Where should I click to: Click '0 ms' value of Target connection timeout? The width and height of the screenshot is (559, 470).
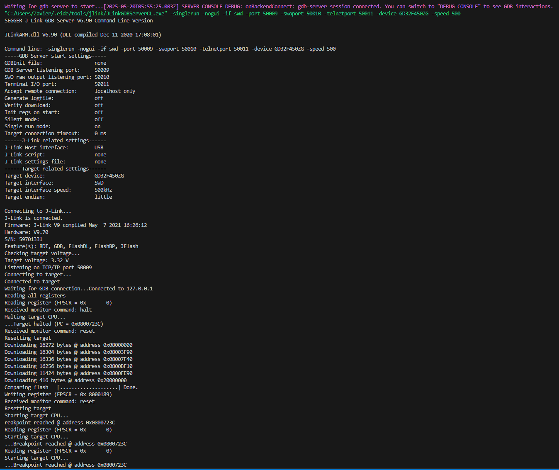click(100, 134)
